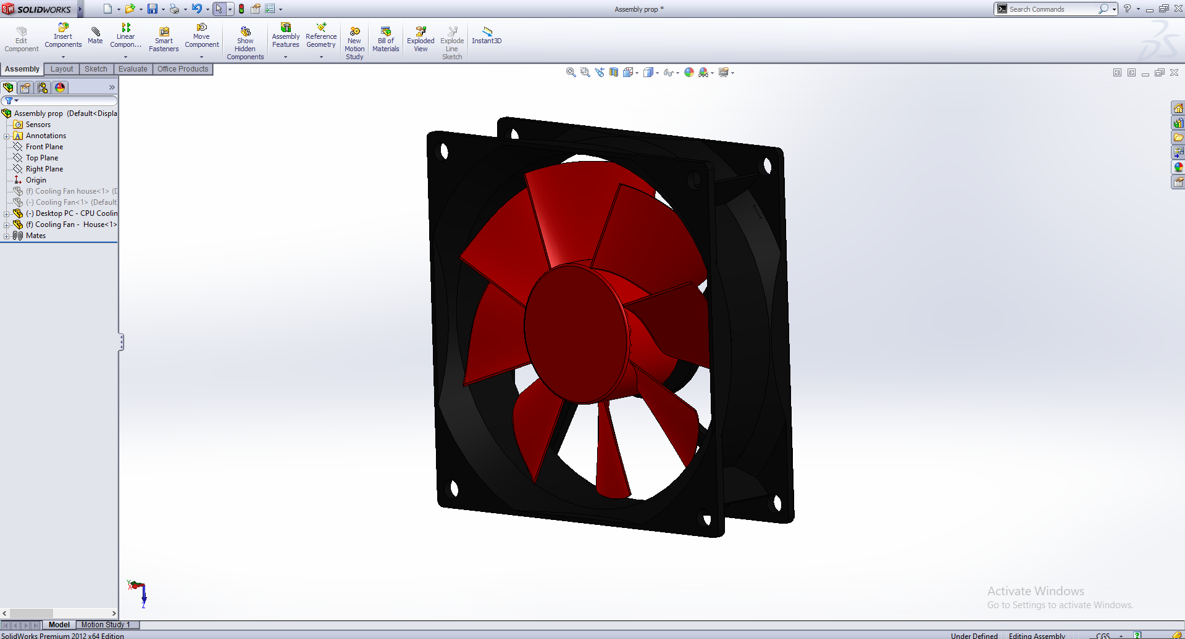Image resolution: width=1185 pixels, height=639 pixels.
Task: Save the assembly with disk icon
Action: (152, 9)
